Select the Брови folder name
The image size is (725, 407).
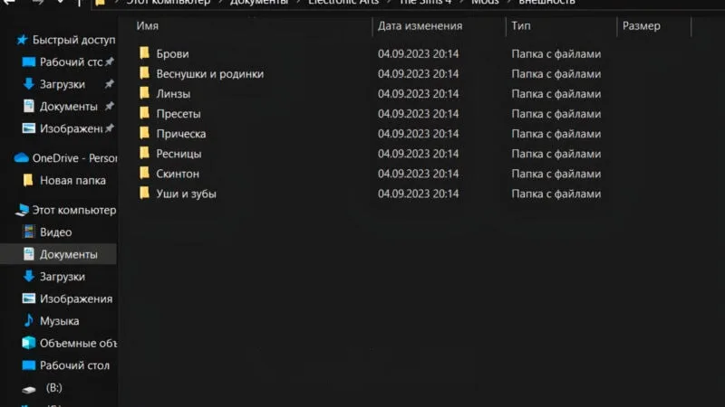click(x=172, y=53)
